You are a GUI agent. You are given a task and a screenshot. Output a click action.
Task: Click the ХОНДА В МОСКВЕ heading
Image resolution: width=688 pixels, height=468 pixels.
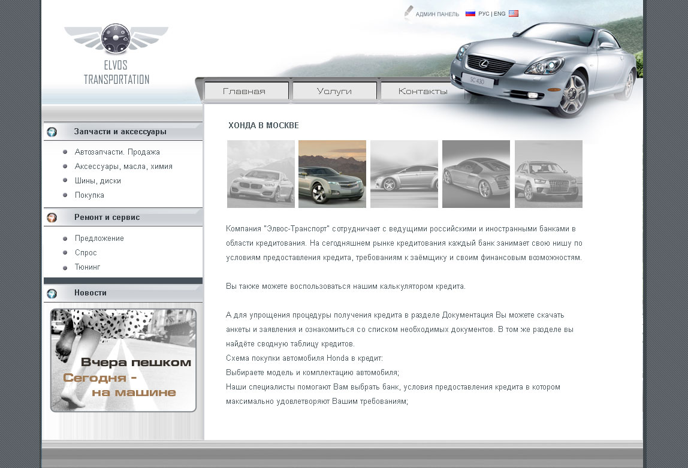click(263, 125)
